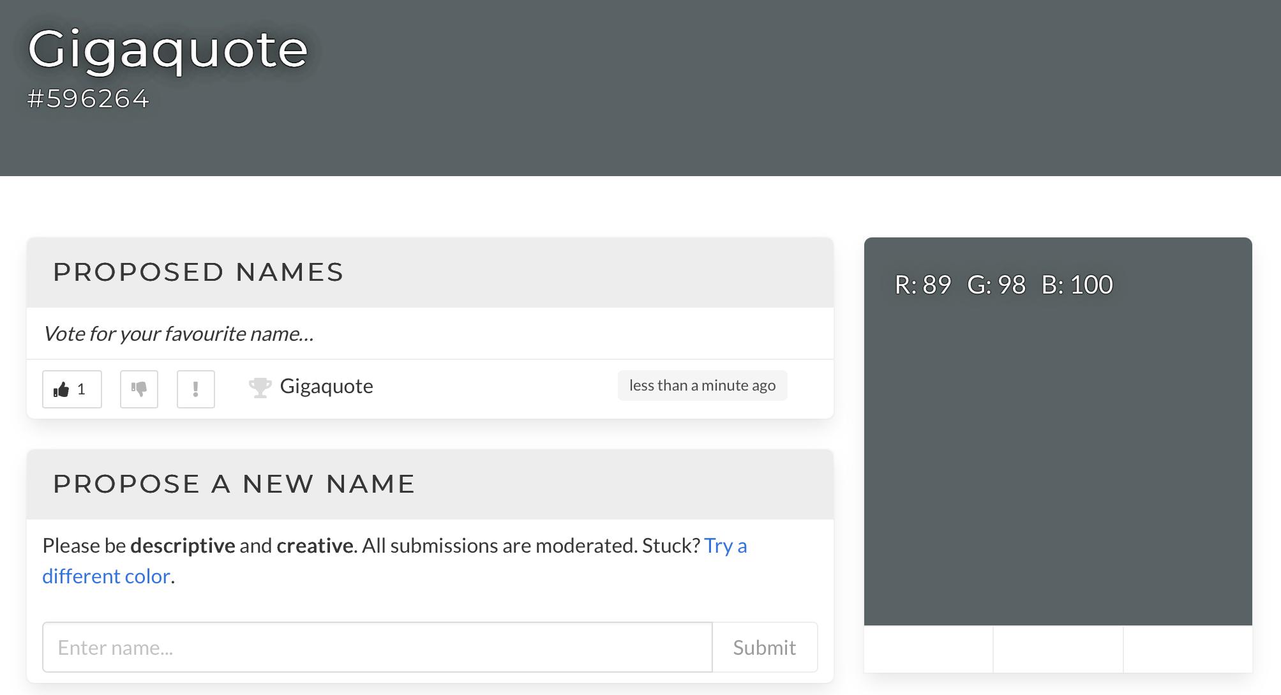The height and width of the screenshot is (695, 1281).
Task: Downvote Gigaquote with the thumbs-down button
Action: tap(139, 389)
